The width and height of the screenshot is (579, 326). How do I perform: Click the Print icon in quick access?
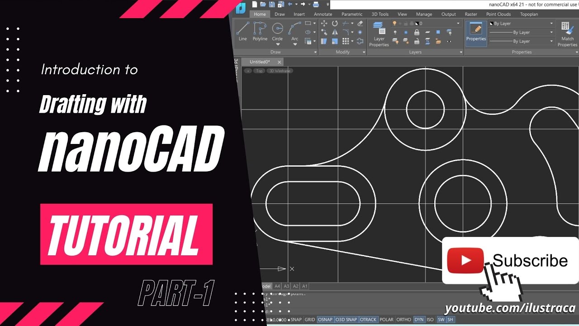(316, 5)
